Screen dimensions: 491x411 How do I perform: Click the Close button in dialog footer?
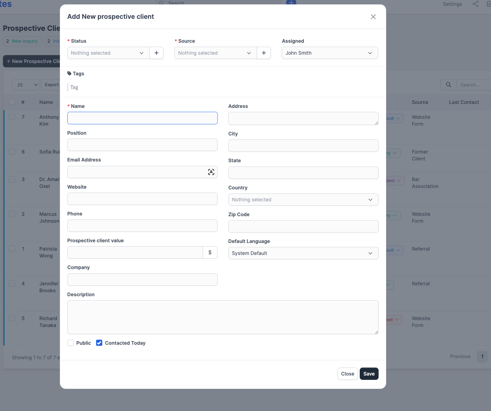(348, 374)
